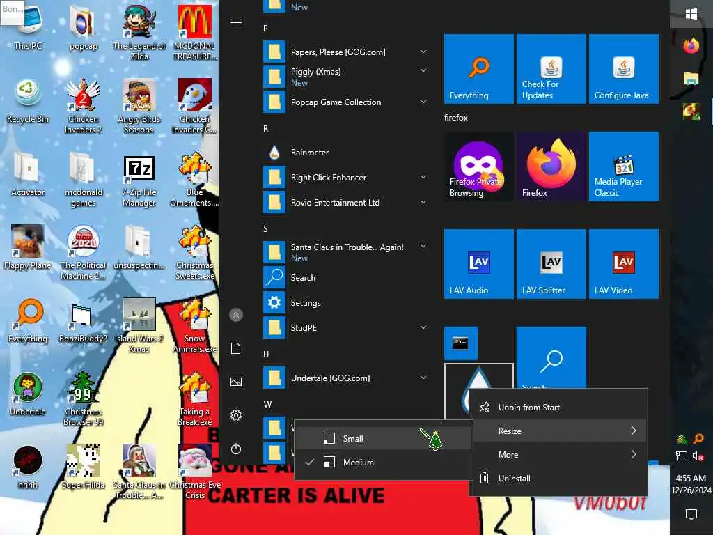This screenshot has height=535, width=713.
Task: Open the Check For Updates Java tile
Action: tap(551, 69)
